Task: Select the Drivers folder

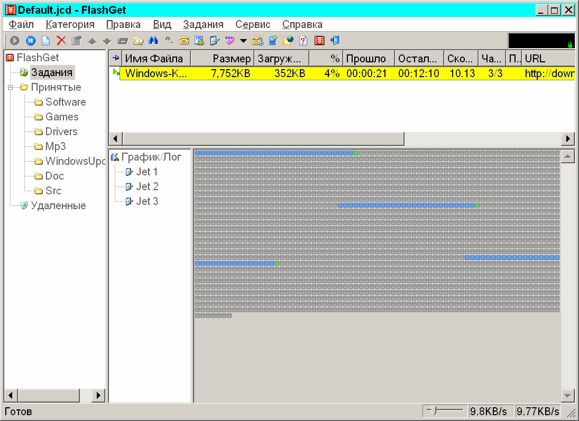Action: (x=61, y=132)
